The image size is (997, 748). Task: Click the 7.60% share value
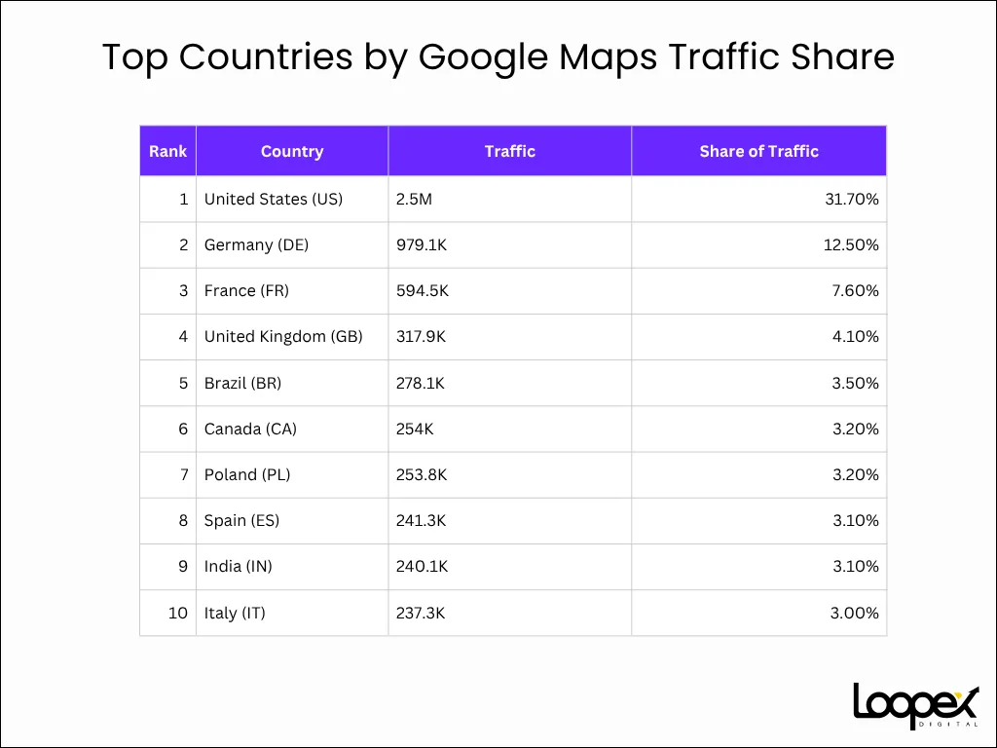[x=855, y=290]
